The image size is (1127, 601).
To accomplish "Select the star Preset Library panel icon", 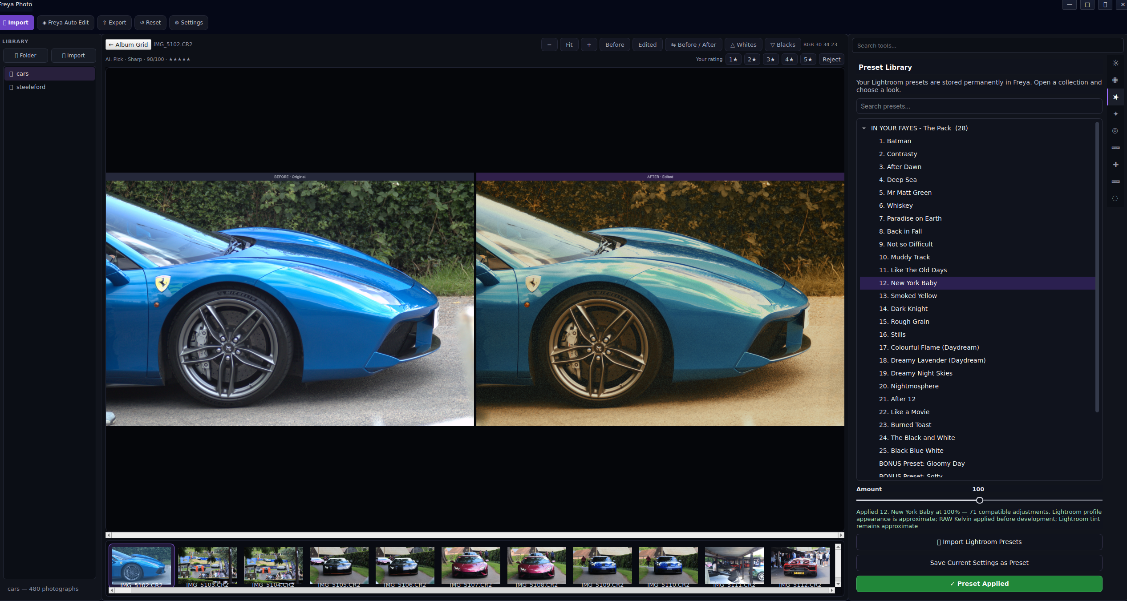I will pyautogui.click(x=1115, y=97).
